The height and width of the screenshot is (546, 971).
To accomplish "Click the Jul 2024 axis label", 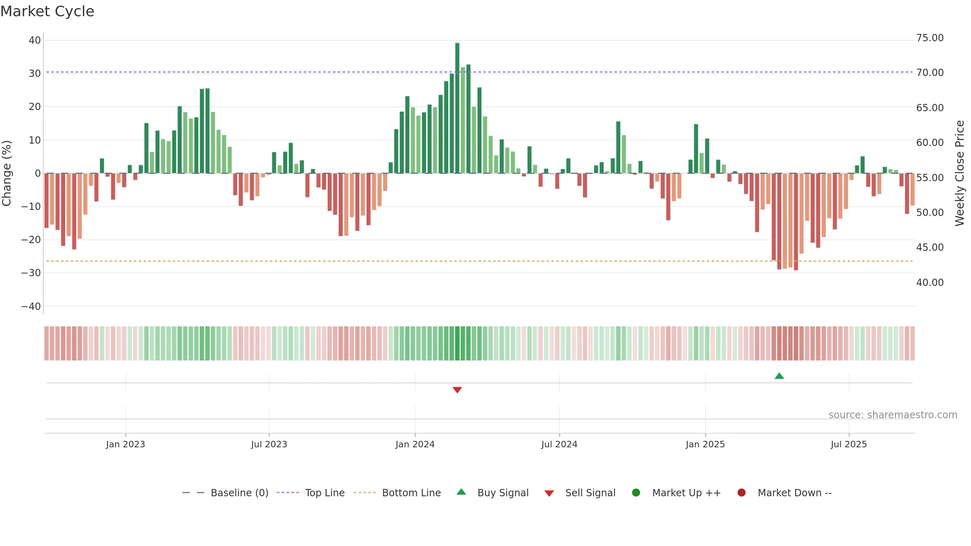I will [x=560, y=444].
